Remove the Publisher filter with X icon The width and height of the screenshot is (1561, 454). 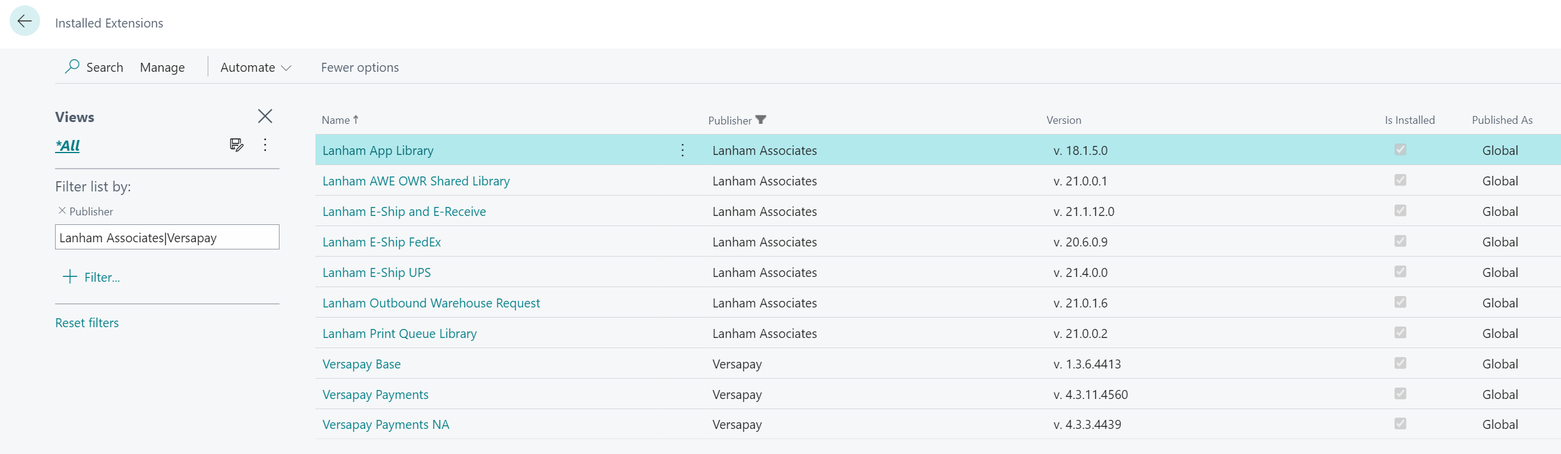tap(62, 211)
